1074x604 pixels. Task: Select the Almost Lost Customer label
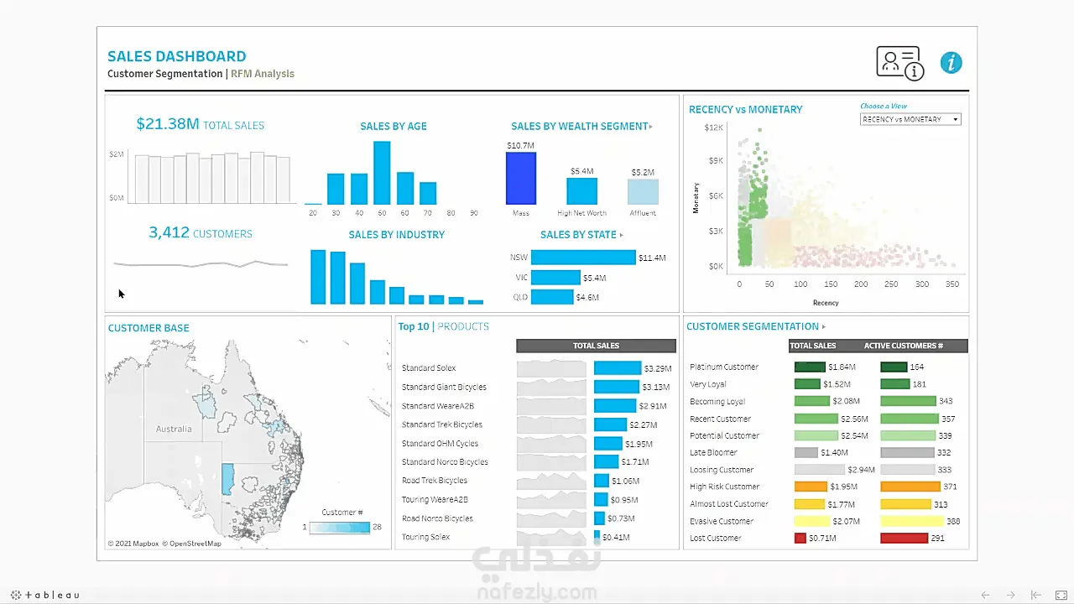[729, 504]
